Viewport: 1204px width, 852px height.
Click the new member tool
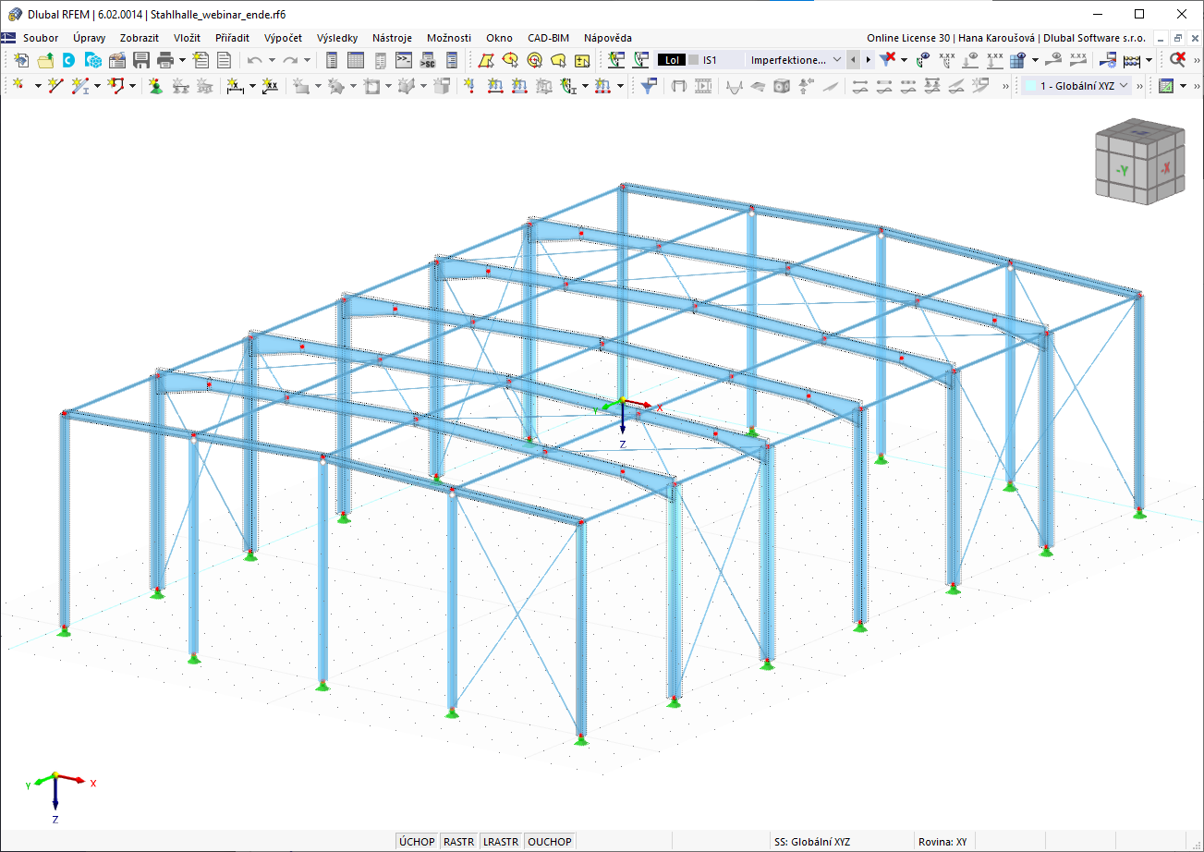tap(80, 86)
